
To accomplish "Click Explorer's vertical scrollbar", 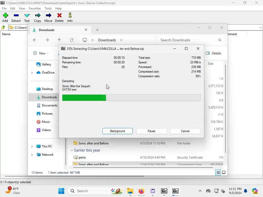I will (x=226, y=109).
